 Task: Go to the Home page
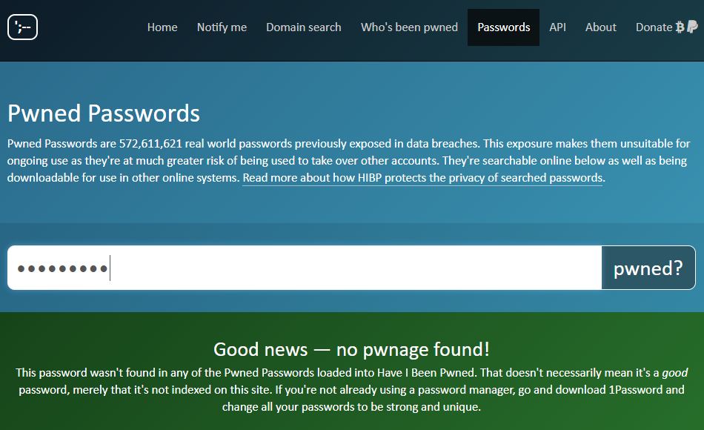[162, 27]
